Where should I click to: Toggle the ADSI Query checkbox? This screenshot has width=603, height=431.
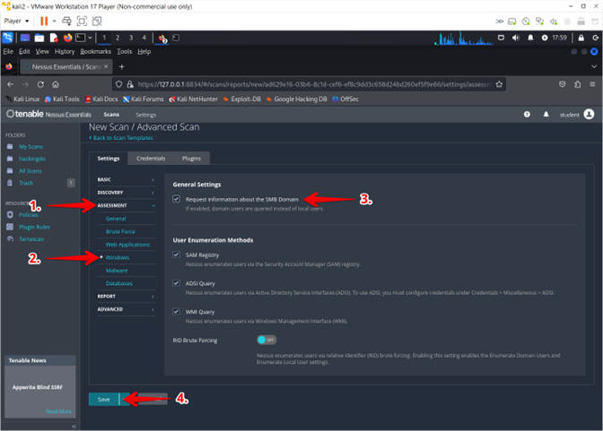[176, 283]
